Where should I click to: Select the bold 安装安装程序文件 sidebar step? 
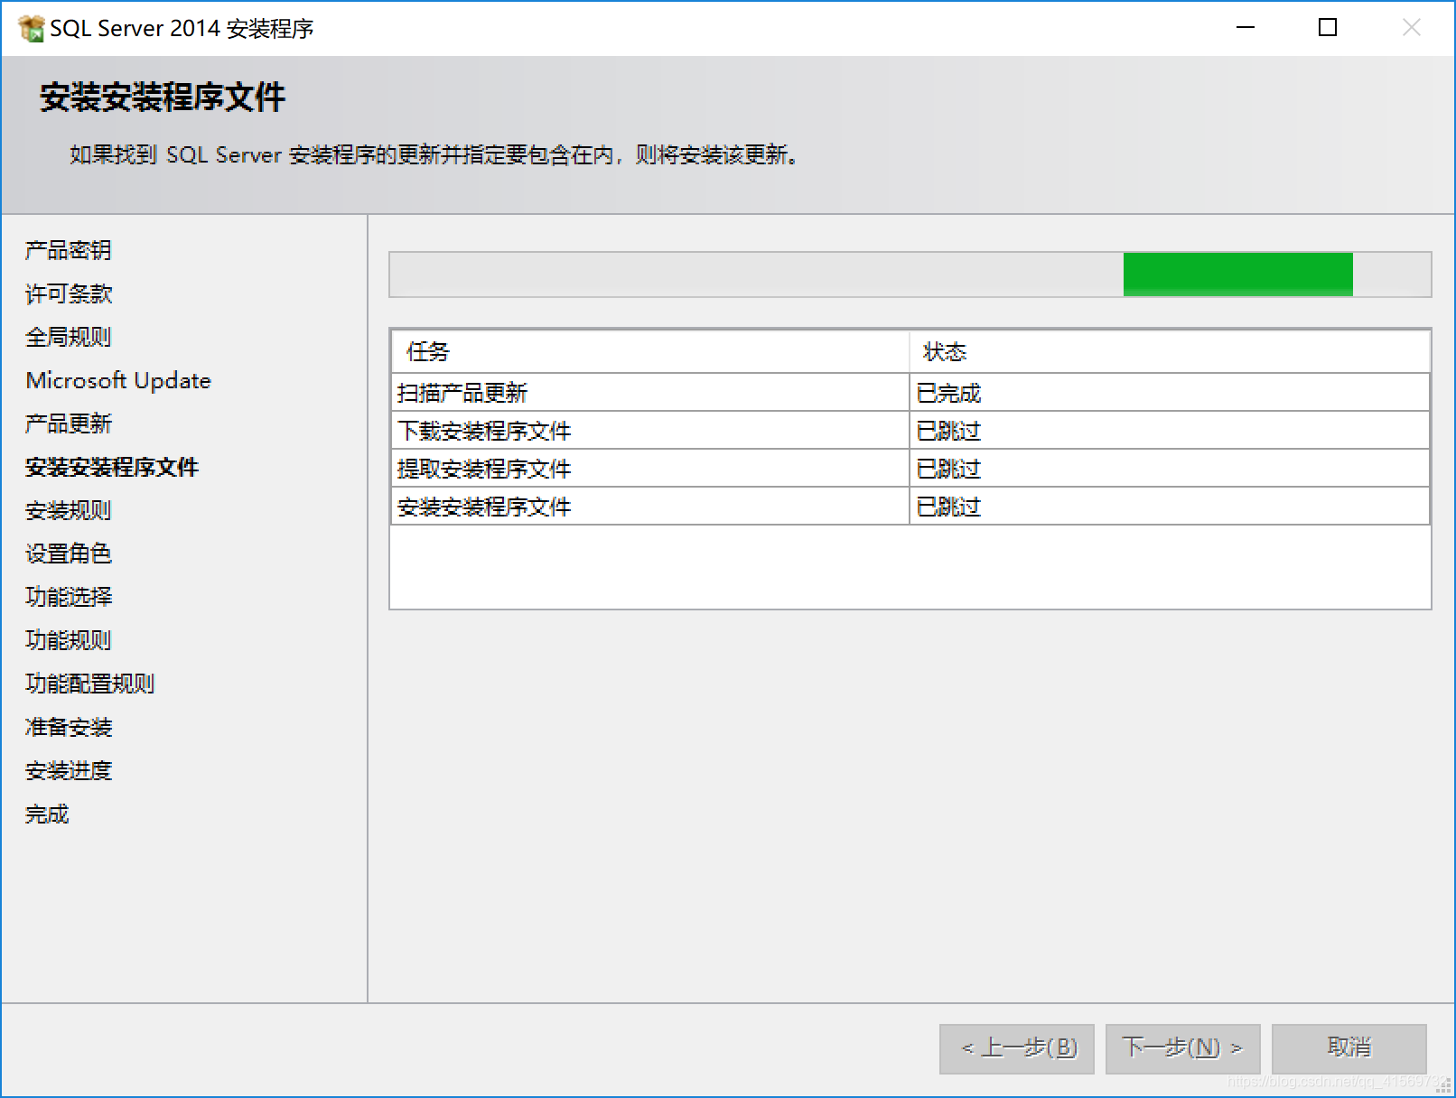click(112, 467)
